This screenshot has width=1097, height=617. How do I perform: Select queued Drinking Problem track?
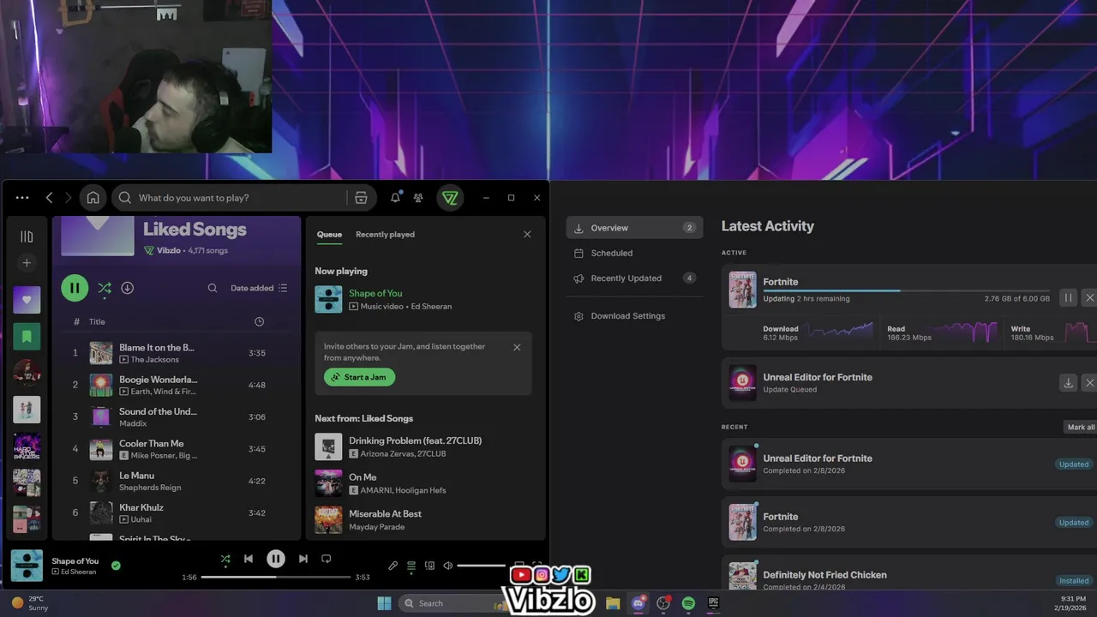click(423, 446)
